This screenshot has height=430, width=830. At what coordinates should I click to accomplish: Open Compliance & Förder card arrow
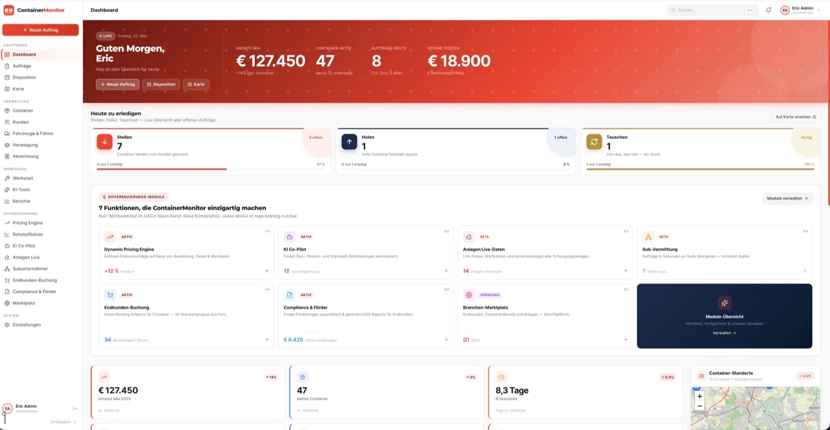click(446, 340)
